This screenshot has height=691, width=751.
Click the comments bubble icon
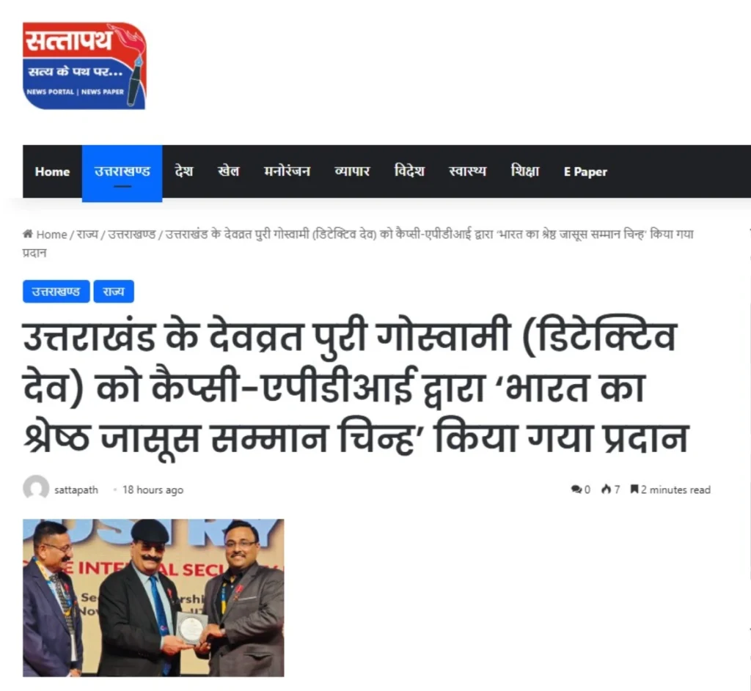[576, 489]
